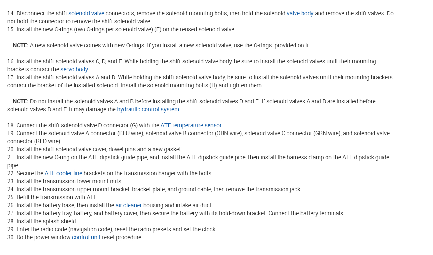Go to the "ATF temperature sensor" link

(191, 125)
